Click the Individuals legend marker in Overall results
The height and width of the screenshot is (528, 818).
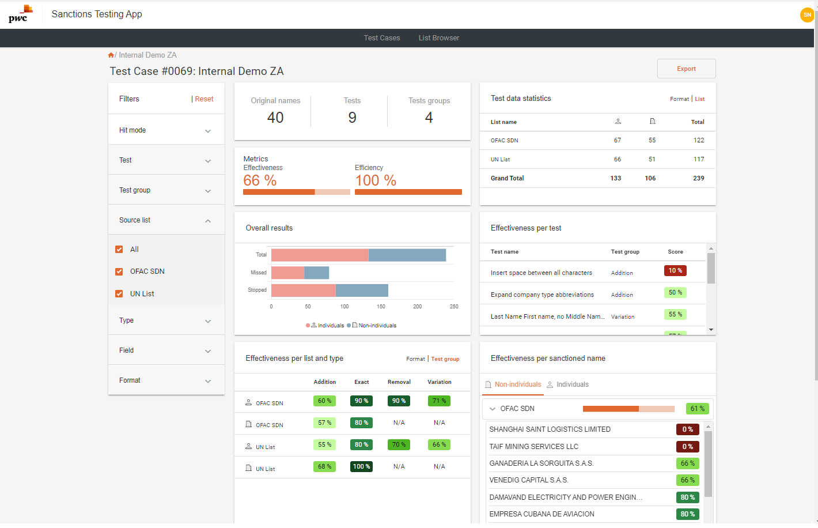point(308,326)
